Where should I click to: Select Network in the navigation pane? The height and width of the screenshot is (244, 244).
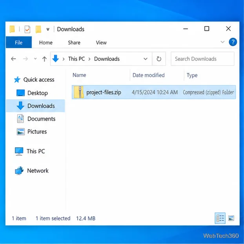(x=38, y=171)
